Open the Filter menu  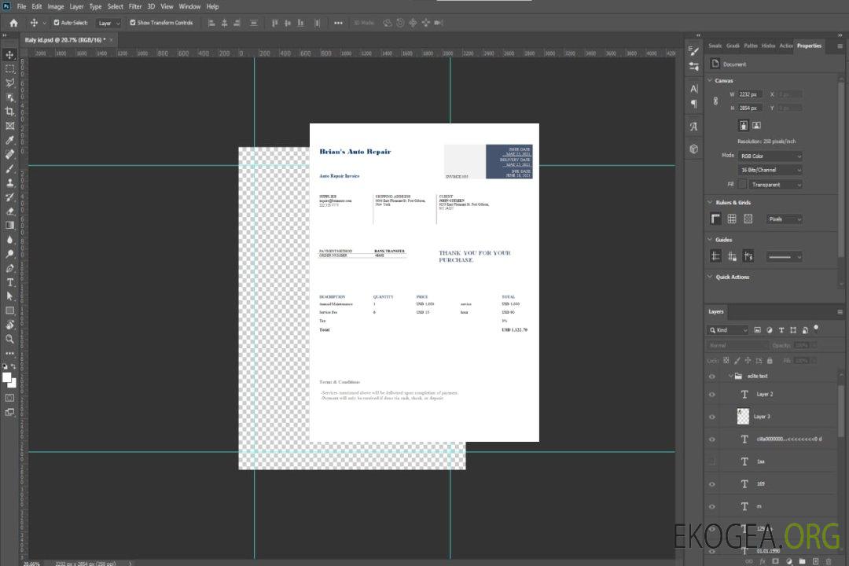135,6
